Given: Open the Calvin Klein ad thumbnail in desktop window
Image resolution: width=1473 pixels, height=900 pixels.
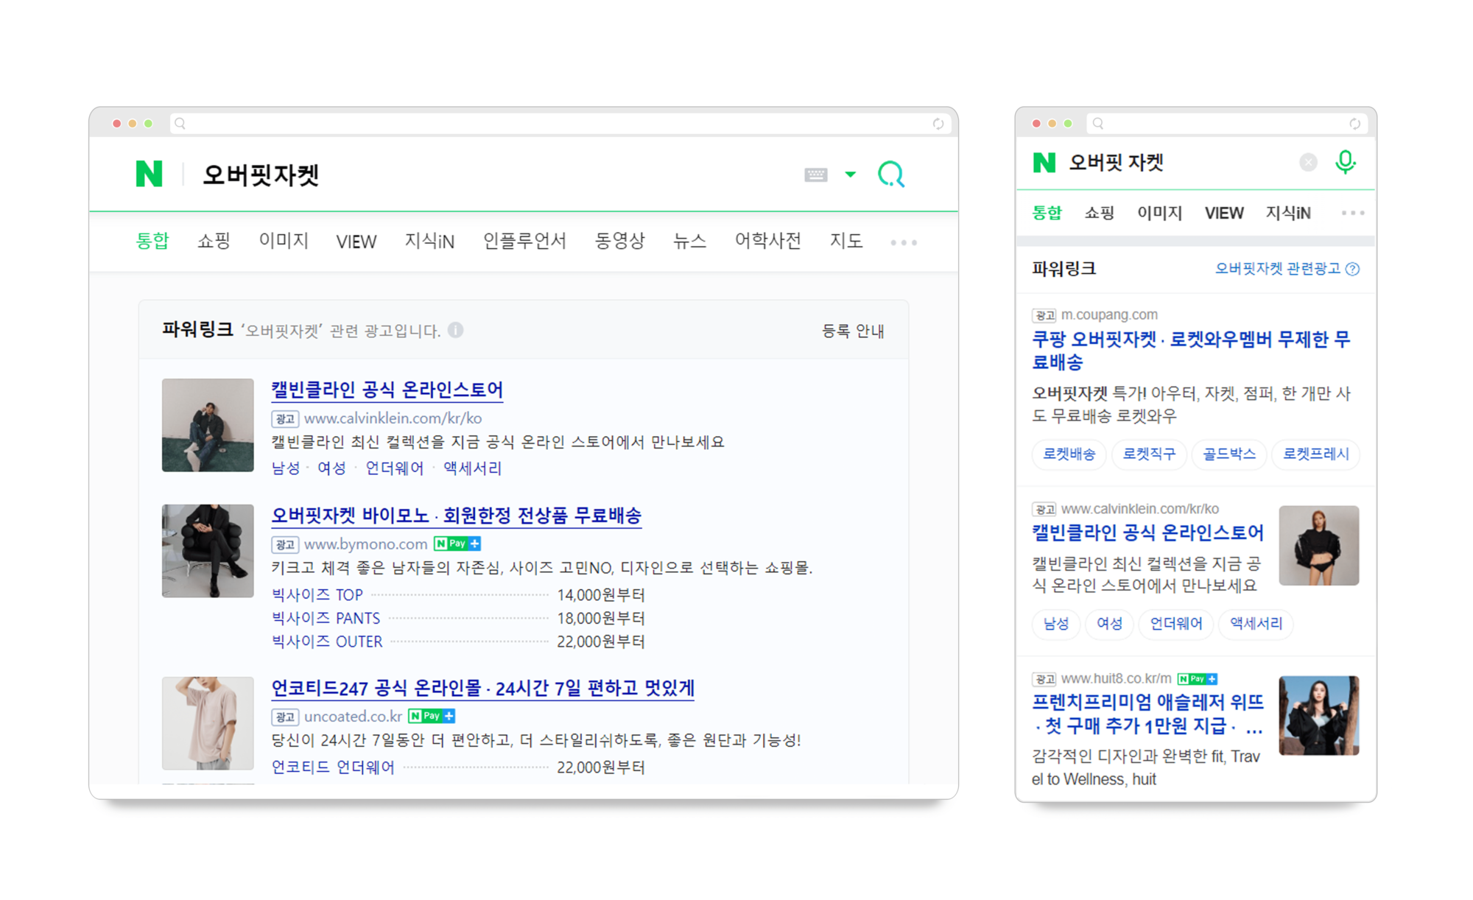Looking at the screenshot, I should 208,425.
